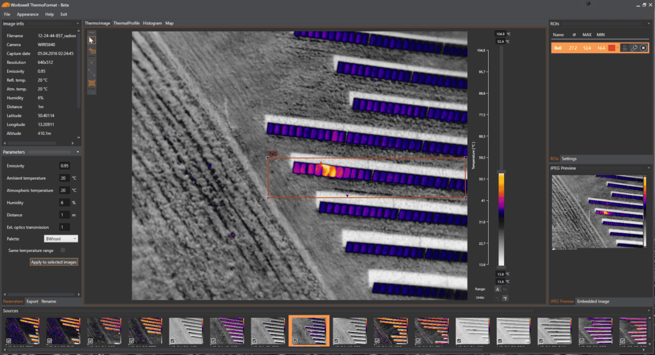
Task: Open the Palette BWIronI dropdown
Action: (x=61, y=239)
